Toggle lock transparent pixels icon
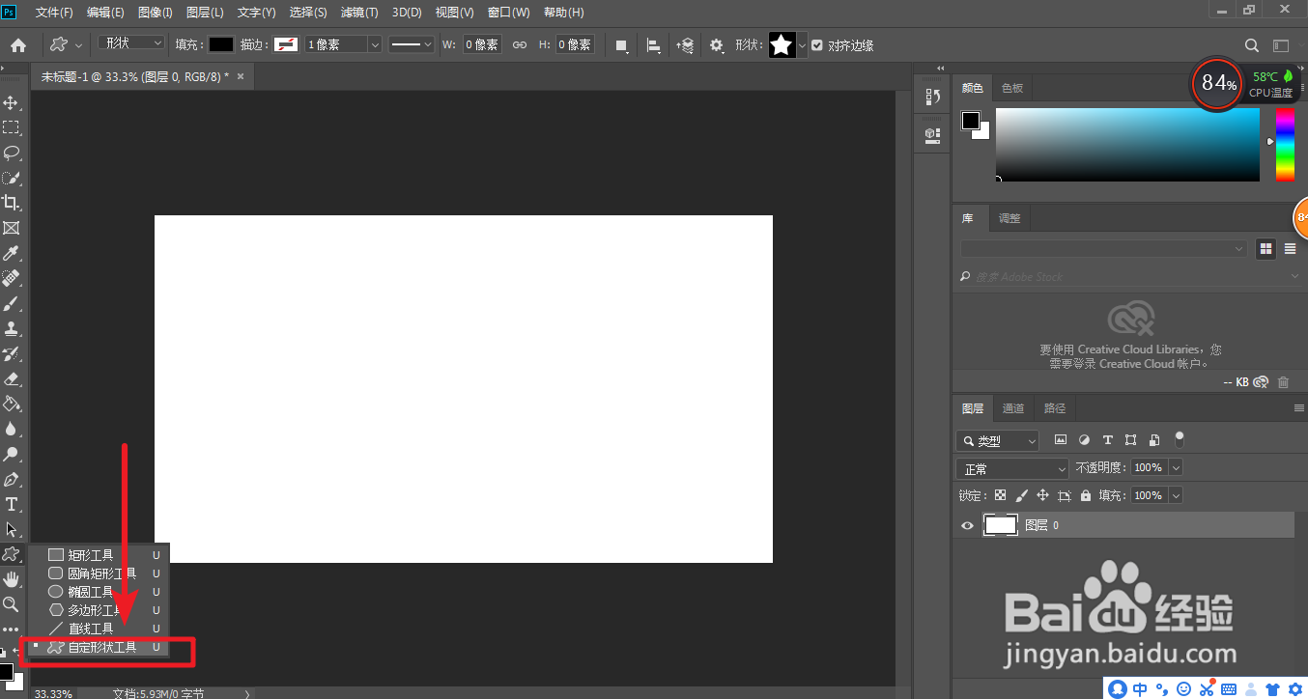The image size is (1308, 699). point(1000,495)
